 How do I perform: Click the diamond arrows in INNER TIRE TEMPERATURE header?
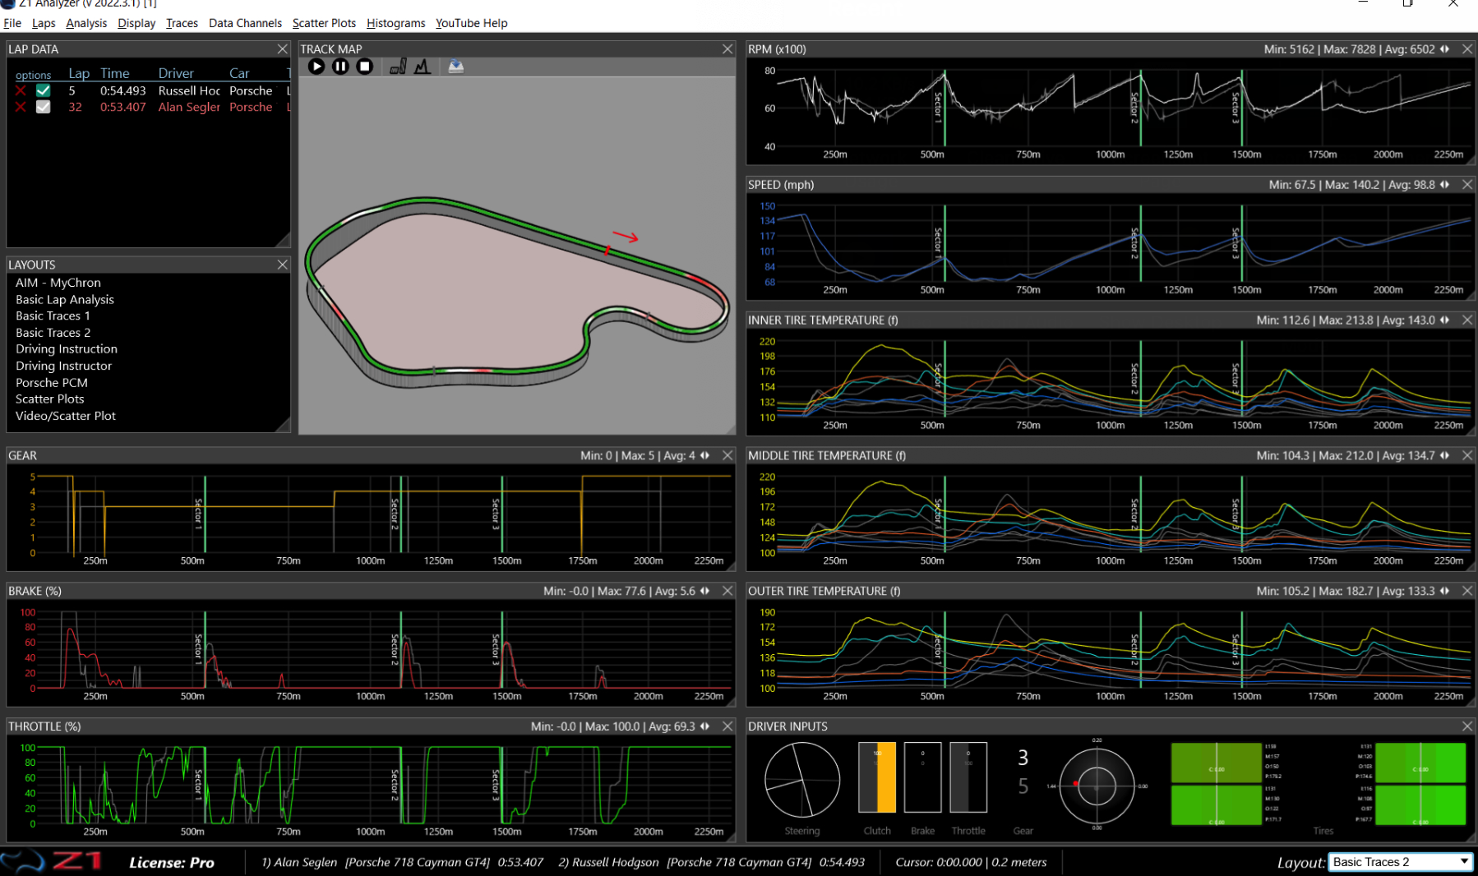[1444, 320]
